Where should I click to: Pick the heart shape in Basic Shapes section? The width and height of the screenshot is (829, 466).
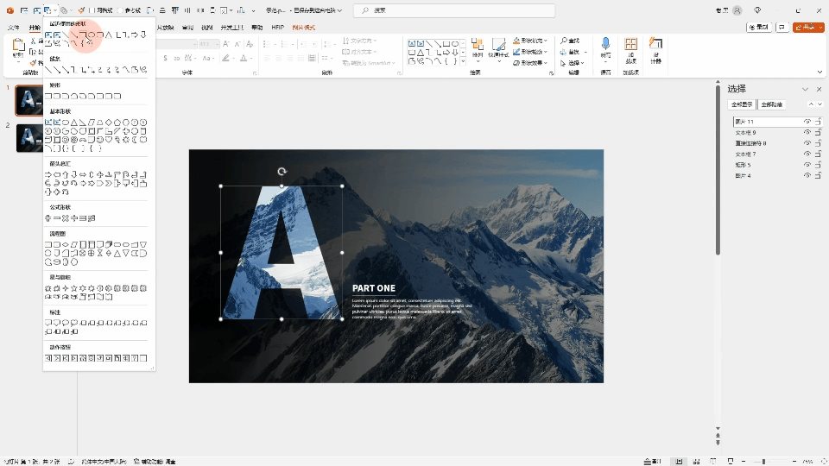(109, 140)
